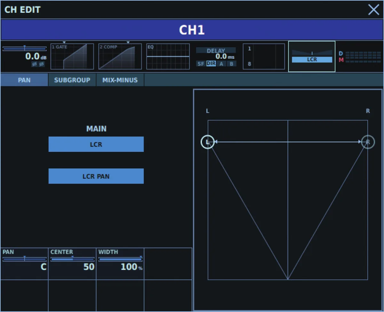Select the CENTER value 50
384x312 pixels.
tap(89, 267)
